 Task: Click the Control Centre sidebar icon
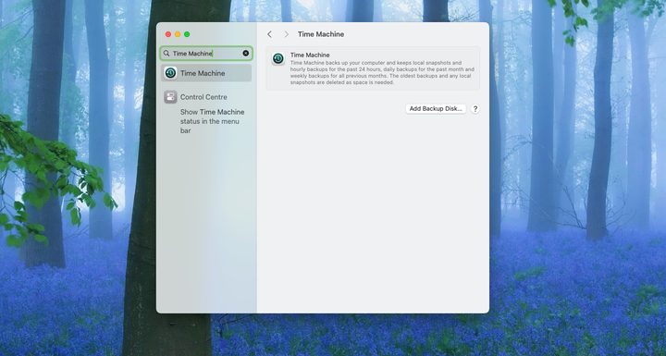[x=170, y=97]
